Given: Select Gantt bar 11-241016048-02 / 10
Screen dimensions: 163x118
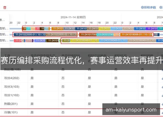Looking at the screenshot, I should pyautogui.click(x=113, y=40).
